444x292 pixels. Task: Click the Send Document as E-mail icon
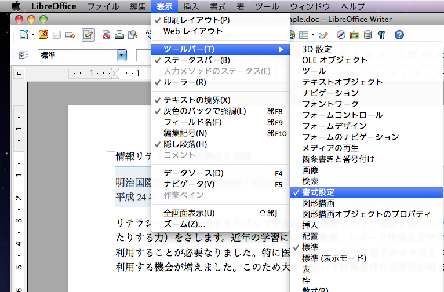[70, 35]
